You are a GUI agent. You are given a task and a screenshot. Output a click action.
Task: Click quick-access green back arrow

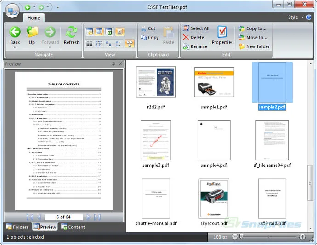(28, 7)
